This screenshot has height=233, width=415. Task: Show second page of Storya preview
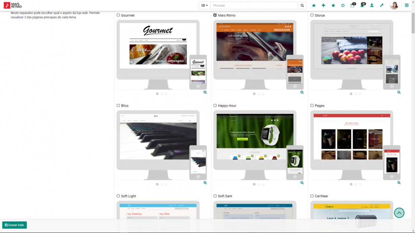pos(356,94)
